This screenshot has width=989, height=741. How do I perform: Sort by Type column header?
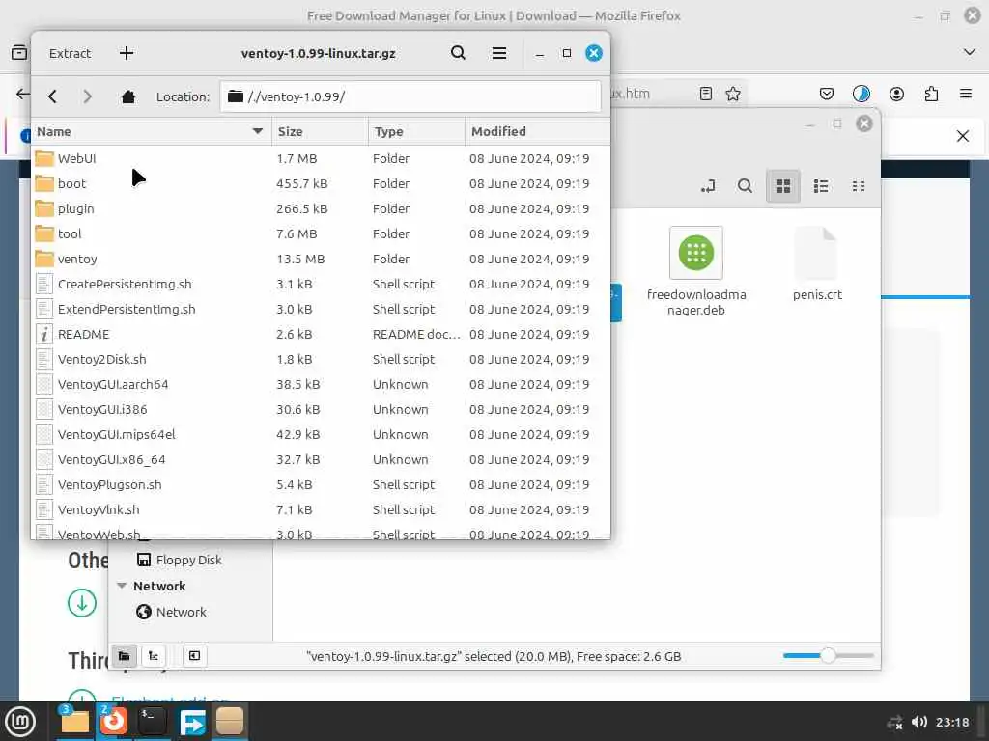(x=416, y=131)
